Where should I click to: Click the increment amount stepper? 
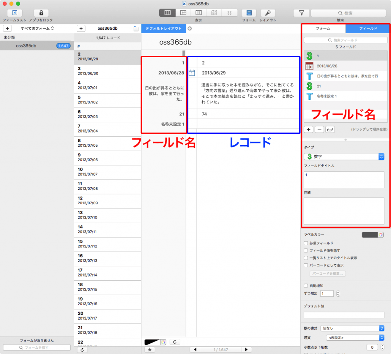coord(338,294)
